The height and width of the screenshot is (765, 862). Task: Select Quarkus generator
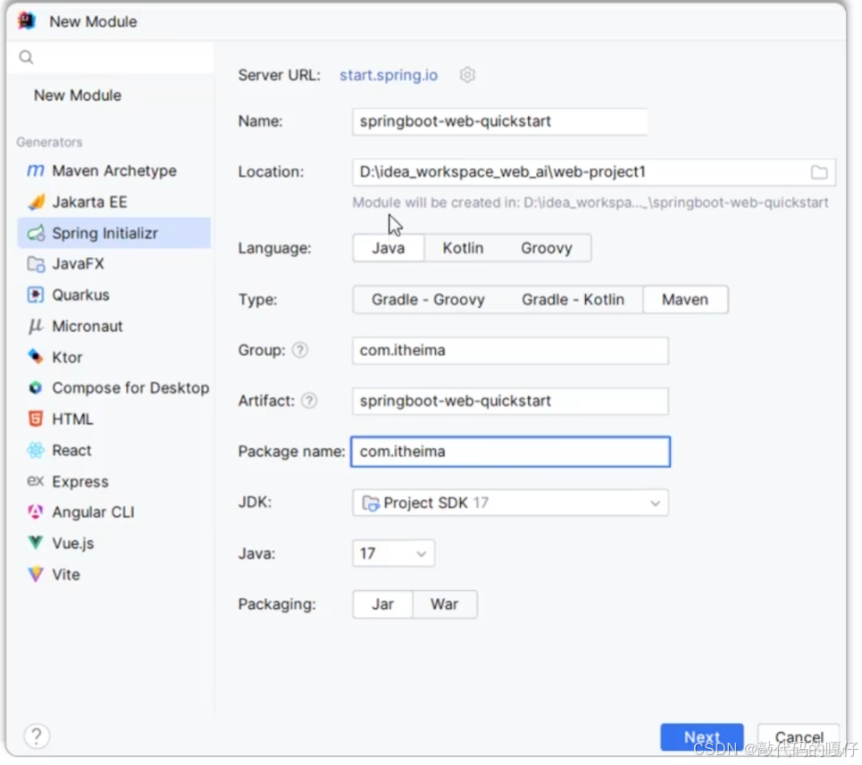click(x=113, y=295)
